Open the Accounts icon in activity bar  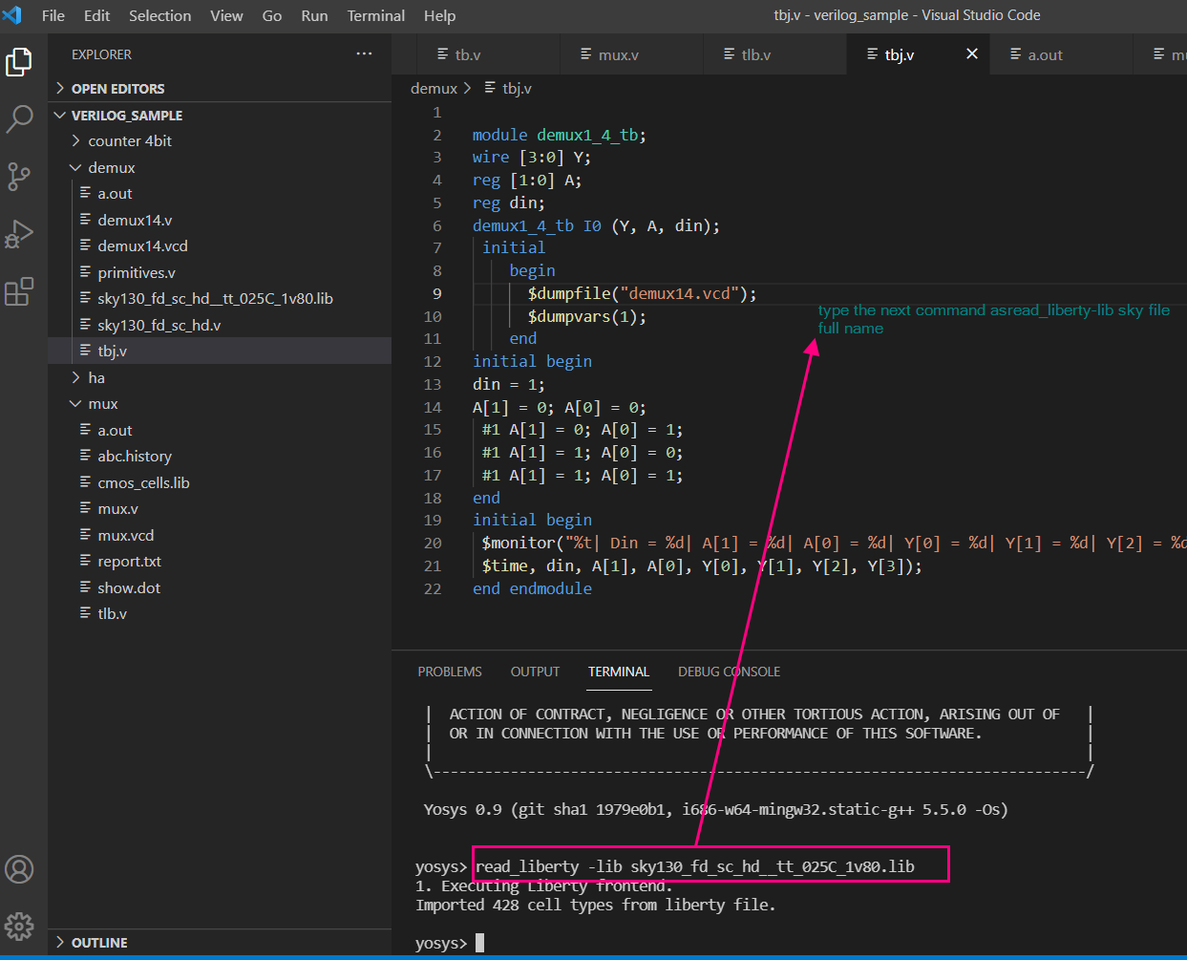[19, 869]
